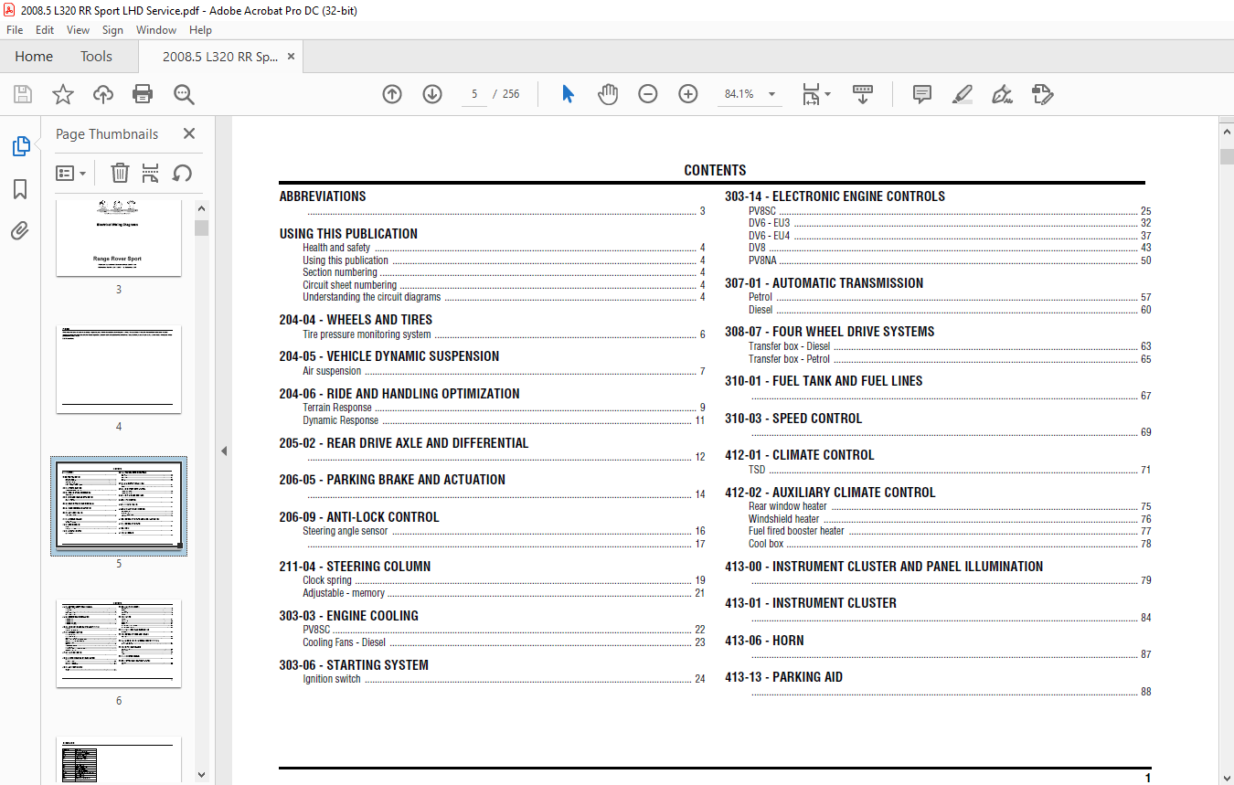This screenshot has height=785, width=1234.
Task: Collapse the navigation pane arrow
Action: coord(224,451)
